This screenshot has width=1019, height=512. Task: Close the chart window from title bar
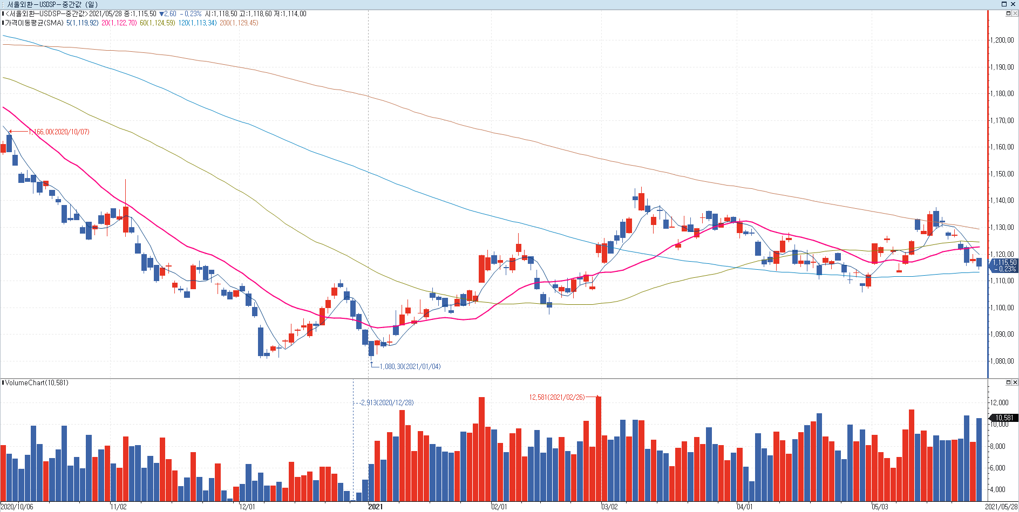point(1013,4)
